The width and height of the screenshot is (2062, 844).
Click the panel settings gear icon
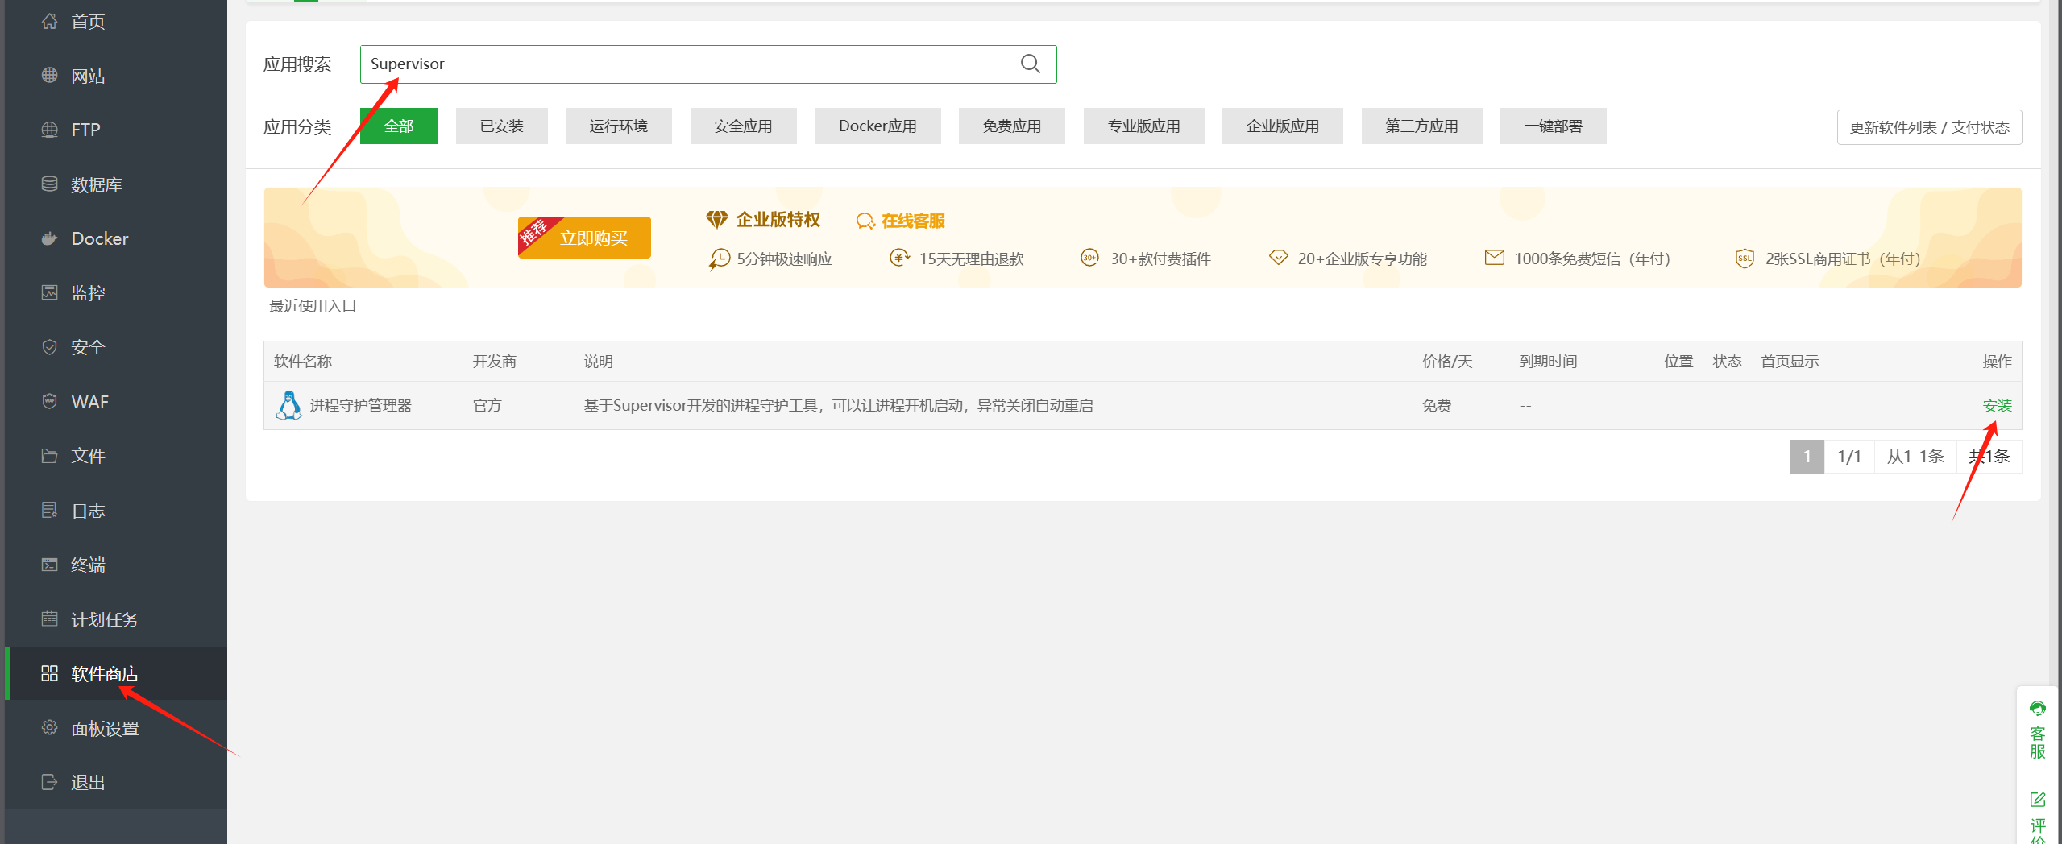[x=49, y=727]
